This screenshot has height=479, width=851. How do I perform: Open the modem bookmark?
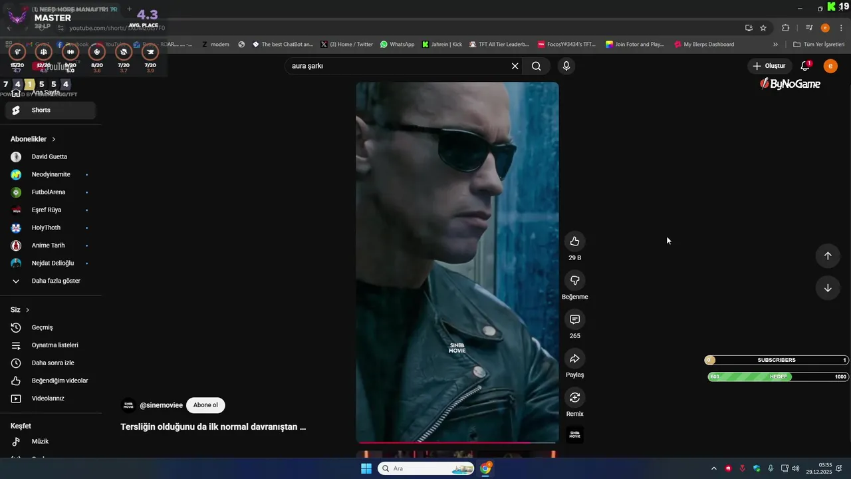pos(215,45)
